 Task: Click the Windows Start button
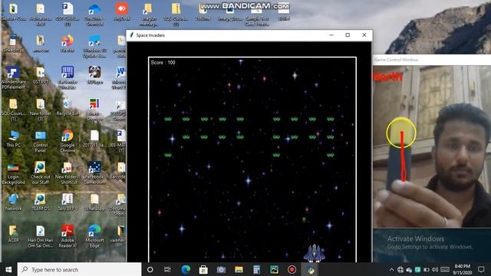coord(8,269)
